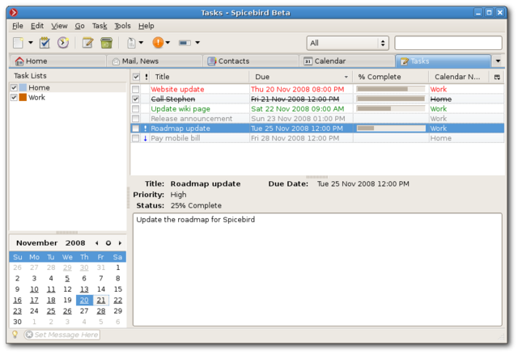518x354 pixels.
Task: Click the Roadmap update progress bar
Action: (x=391, y=129)
